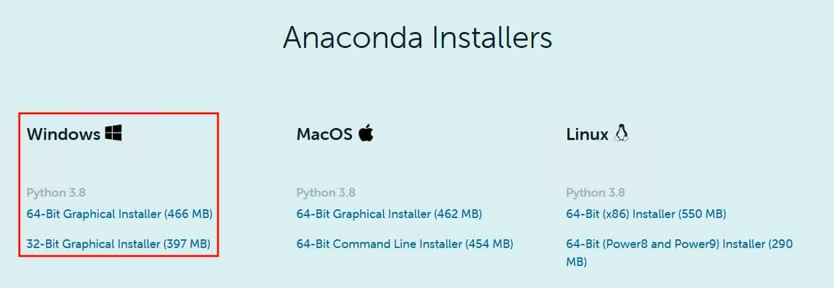Click Python 3.8 label under Linux
Image resolution: width=834 pixels, height=288 pixels.
596,193
